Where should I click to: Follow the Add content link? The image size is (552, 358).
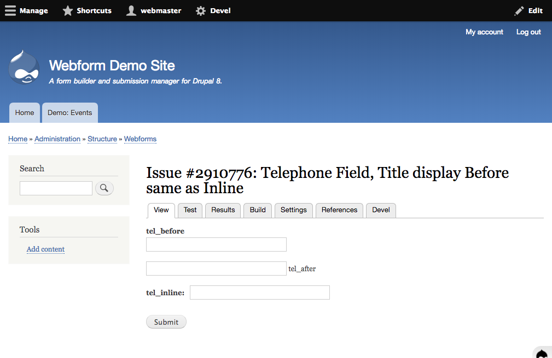45,249
